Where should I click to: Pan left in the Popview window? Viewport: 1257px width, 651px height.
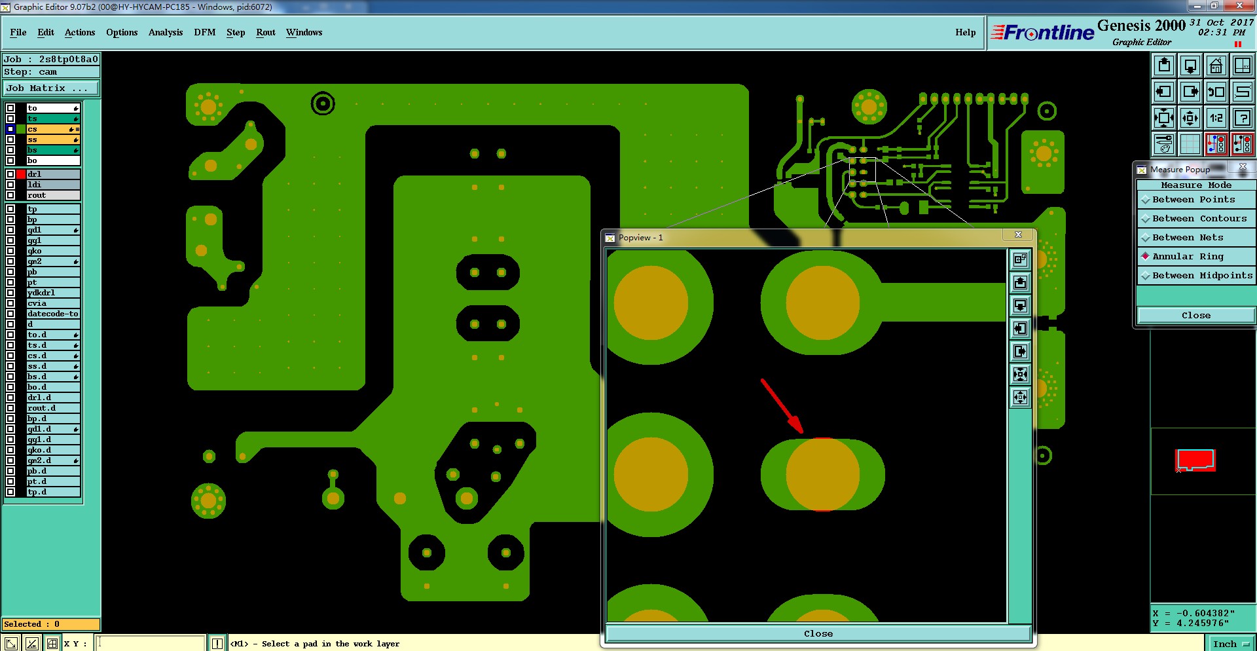(1020, 328)
